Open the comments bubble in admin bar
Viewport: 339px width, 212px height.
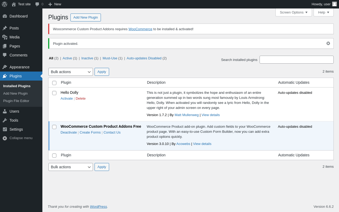click(x=37, y=4)
